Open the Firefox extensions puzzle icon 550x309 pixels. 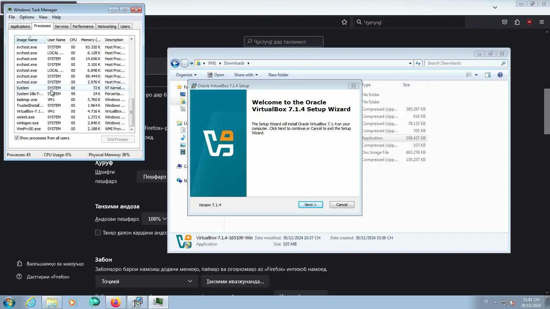[x=517, y=22]
